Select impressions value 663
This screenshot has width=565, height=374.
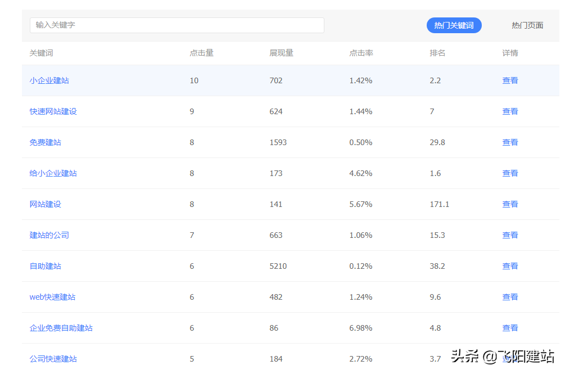coord(276,235)
